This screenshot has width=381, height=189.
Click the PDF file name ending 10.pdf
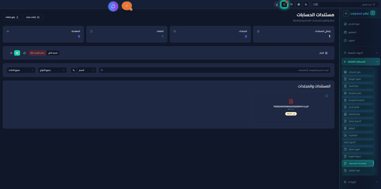point(291,107)
